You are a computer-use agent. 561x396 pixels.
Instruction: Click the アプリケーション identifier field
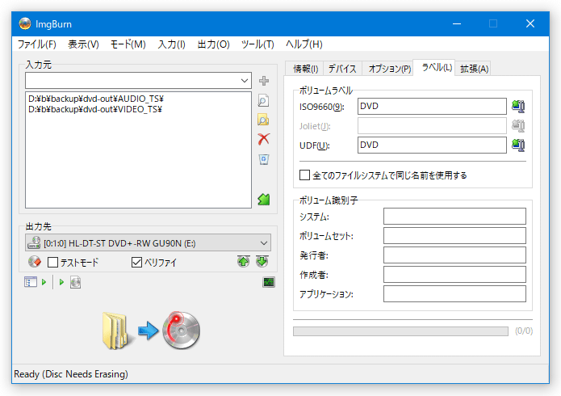point(454,293)
